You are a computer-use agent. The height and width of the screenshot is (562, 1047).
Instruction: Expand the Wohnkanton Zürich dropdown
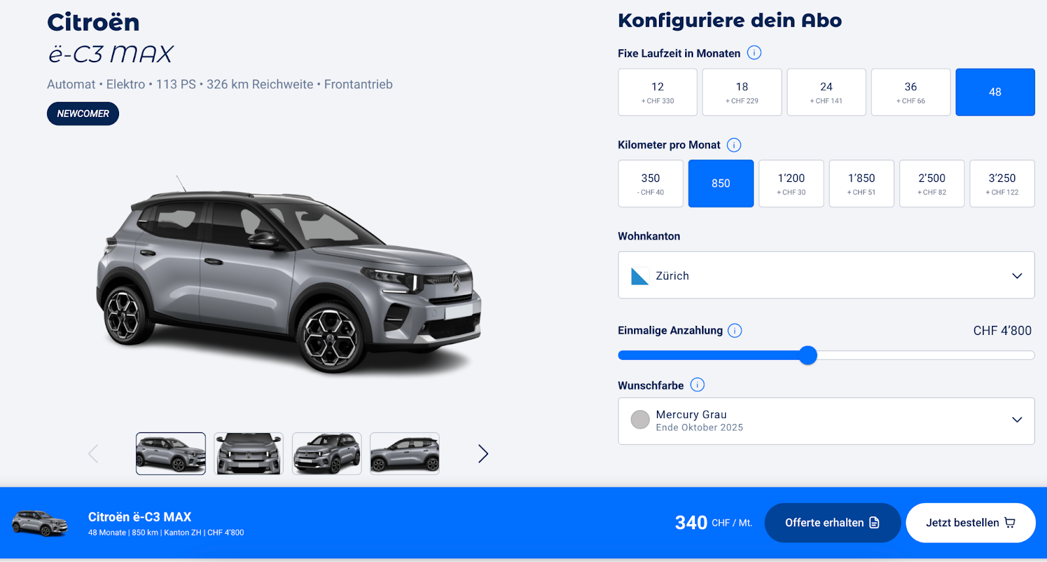click(826, 275)
